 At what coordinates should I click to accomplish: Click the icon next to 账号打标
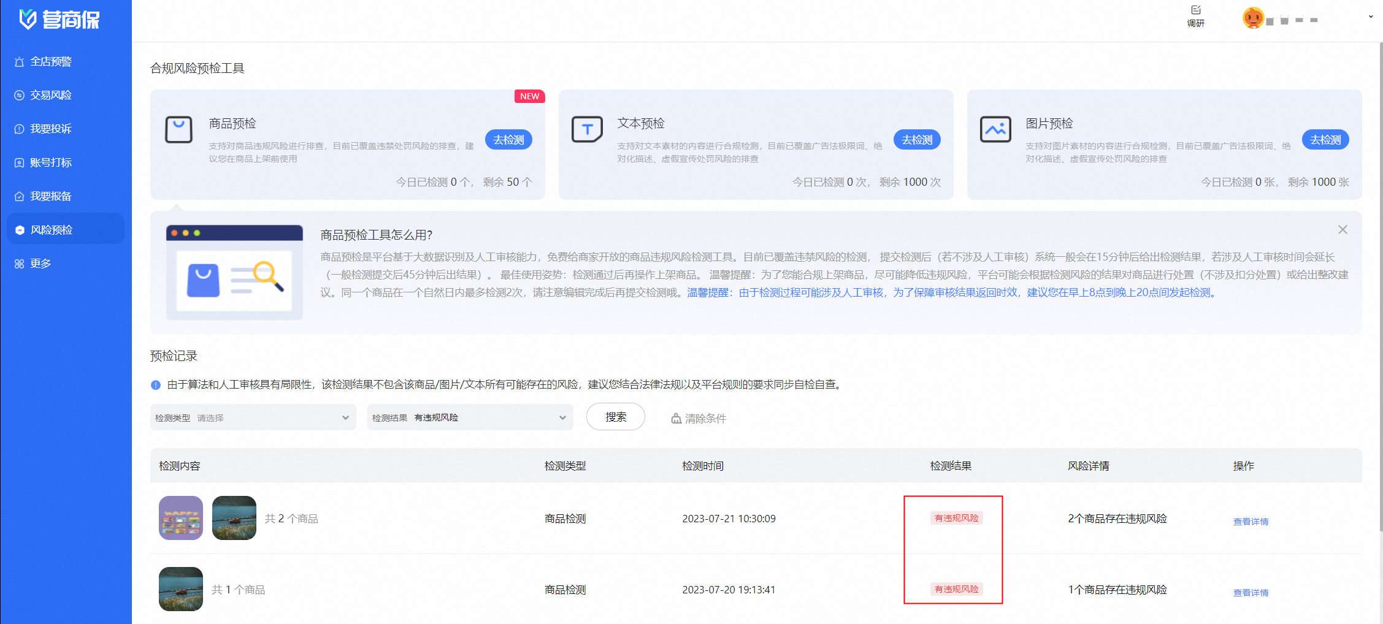(19, 163)
